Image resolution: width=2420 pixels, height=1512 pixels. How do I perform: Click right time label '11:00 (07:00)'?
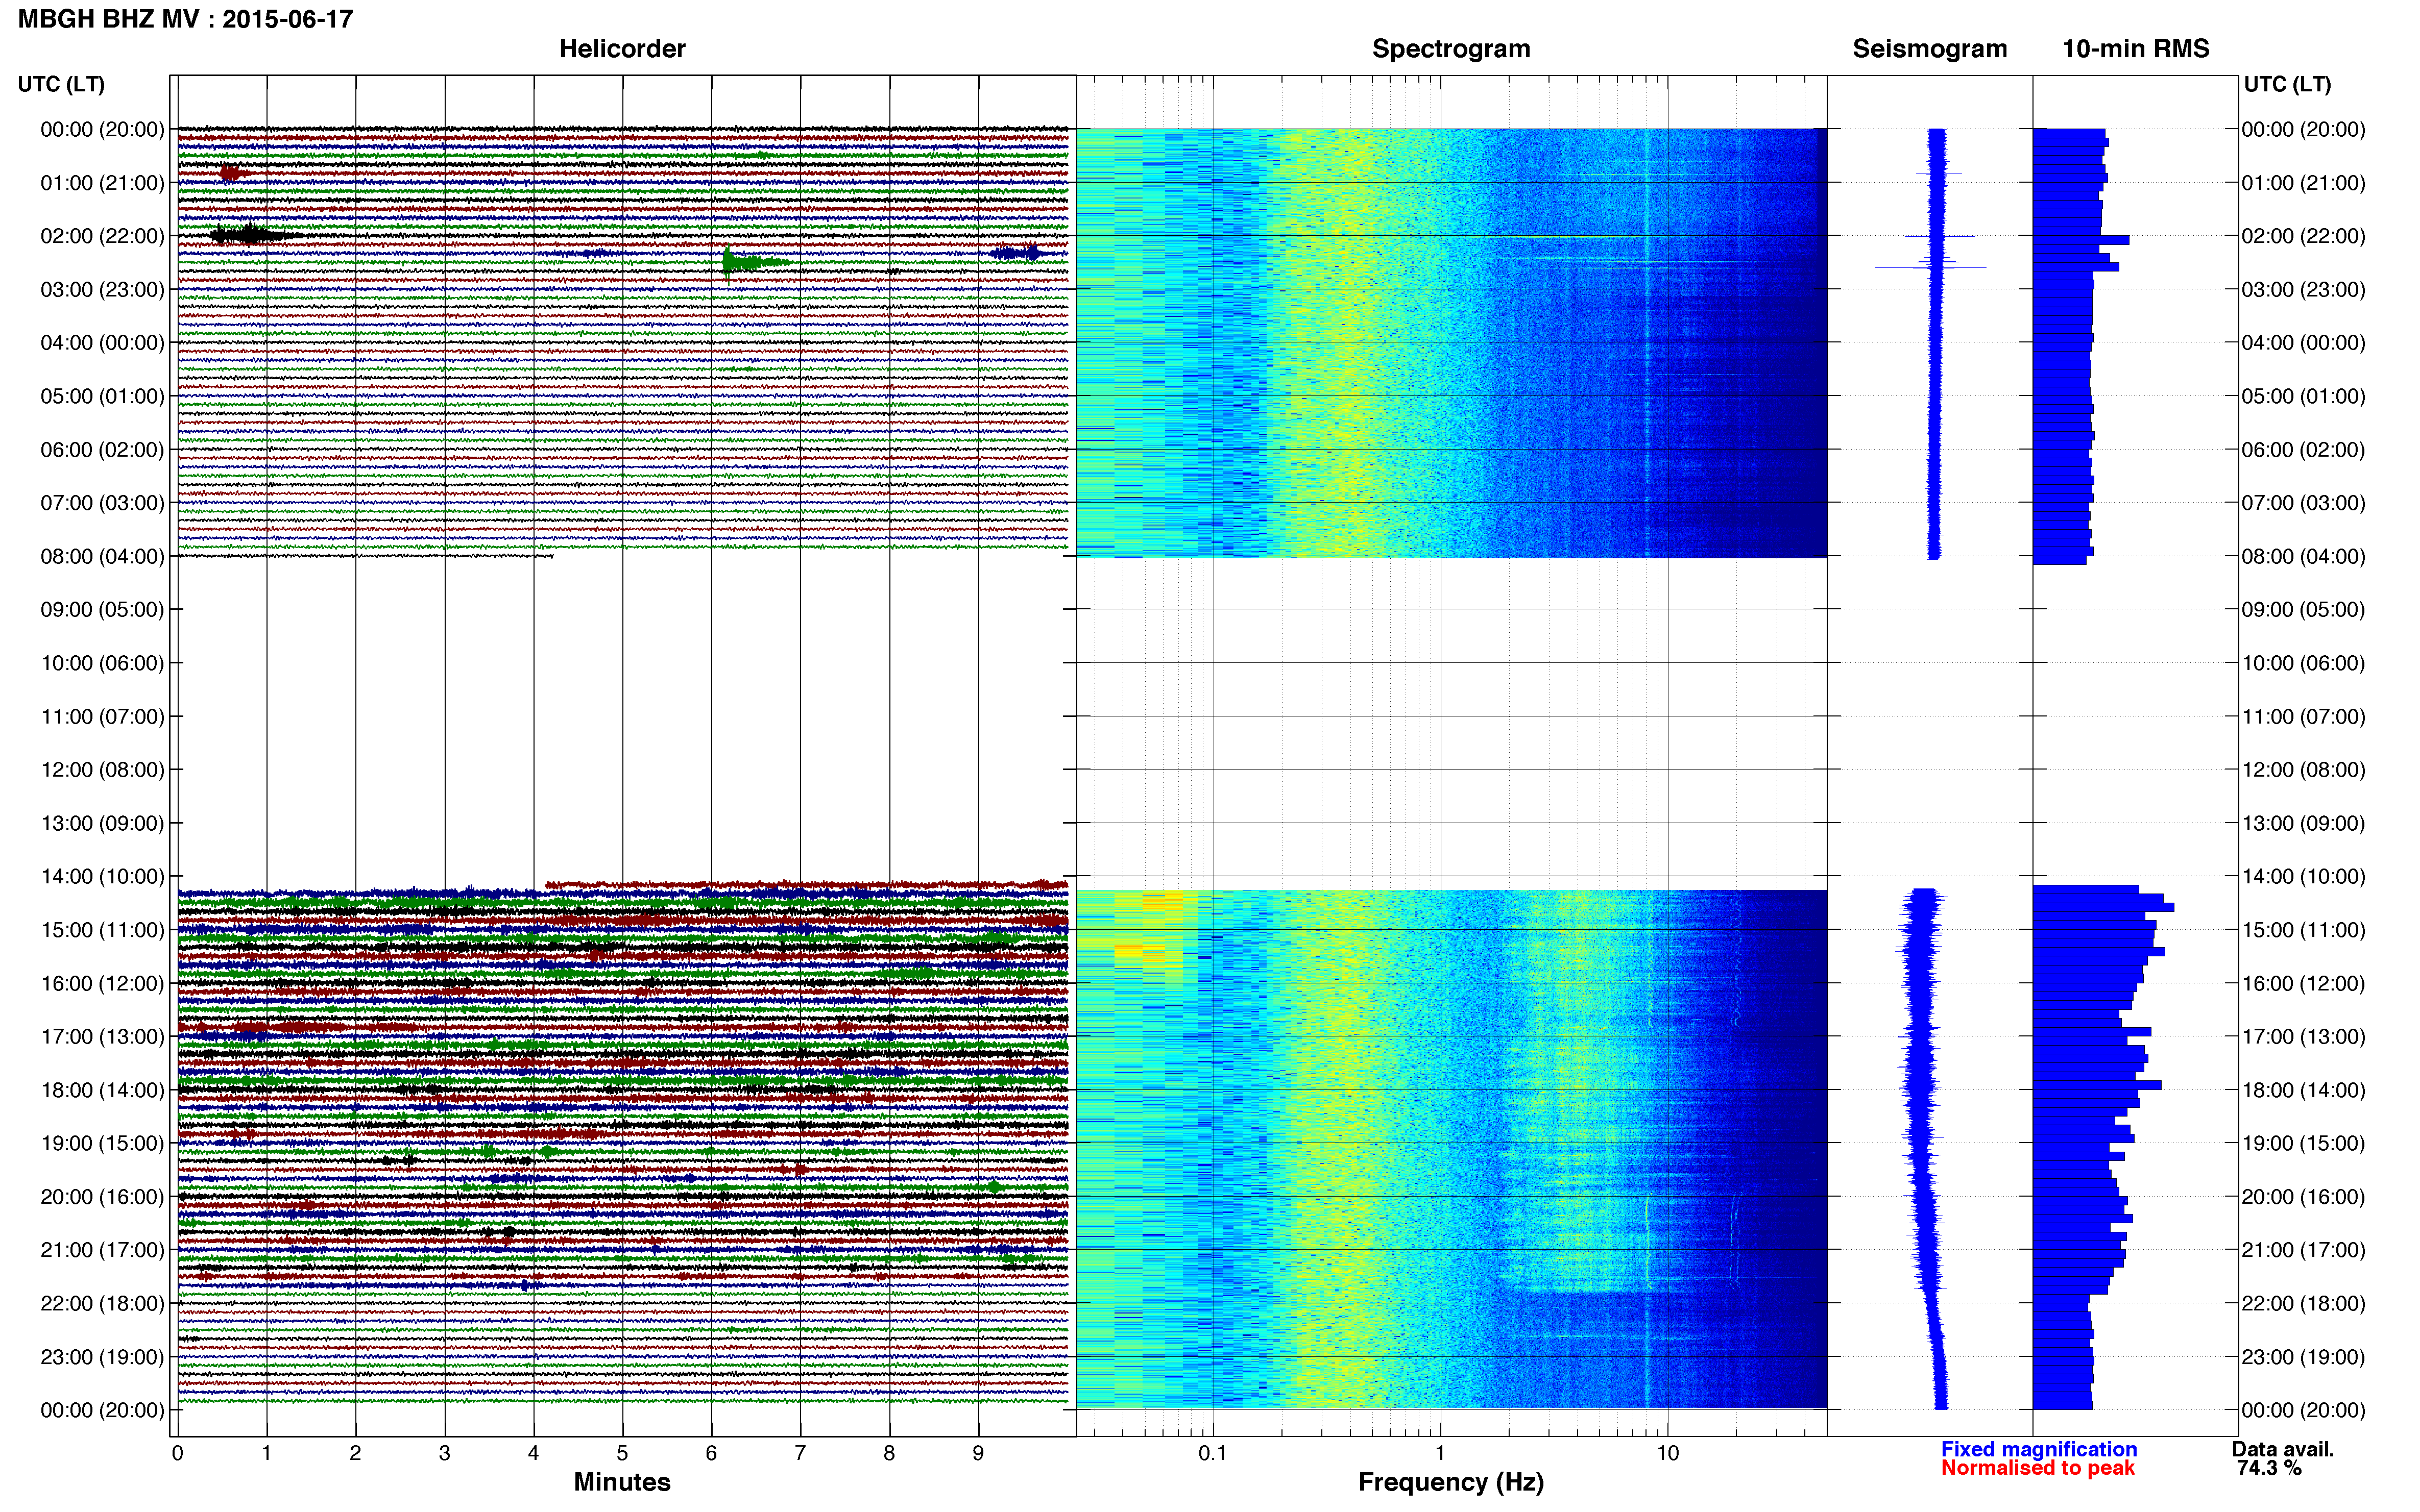pos(2303,716)
